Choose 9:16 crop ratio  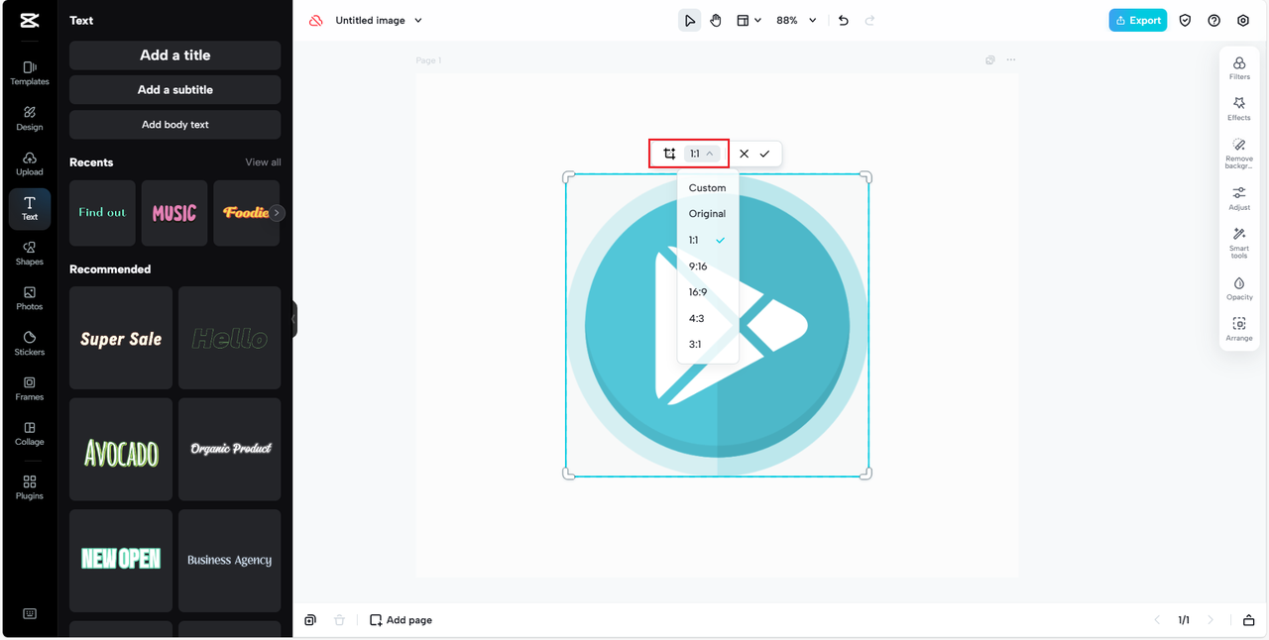coord(708,267)
